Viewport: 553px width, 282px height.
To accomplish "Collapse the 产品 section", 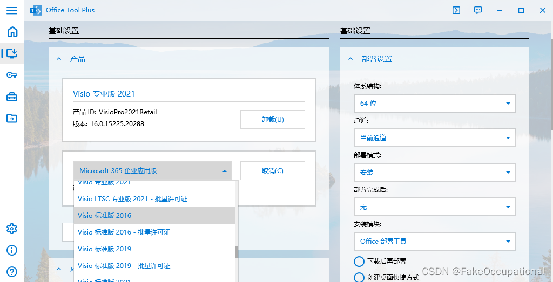I will point(59,59).
